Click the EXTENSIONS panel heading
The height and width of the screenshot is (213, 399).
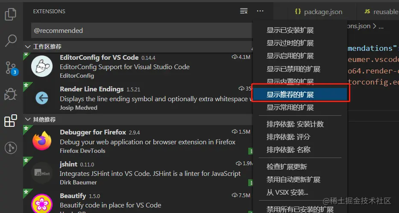pos(49,12)
